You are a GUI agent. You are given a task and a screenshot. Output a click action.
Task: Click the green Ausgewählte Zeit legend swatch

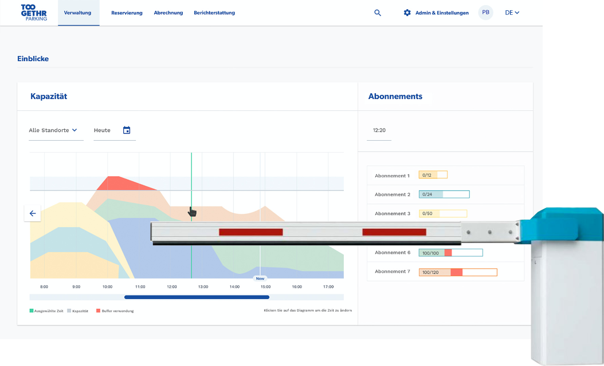click(32, 311)
